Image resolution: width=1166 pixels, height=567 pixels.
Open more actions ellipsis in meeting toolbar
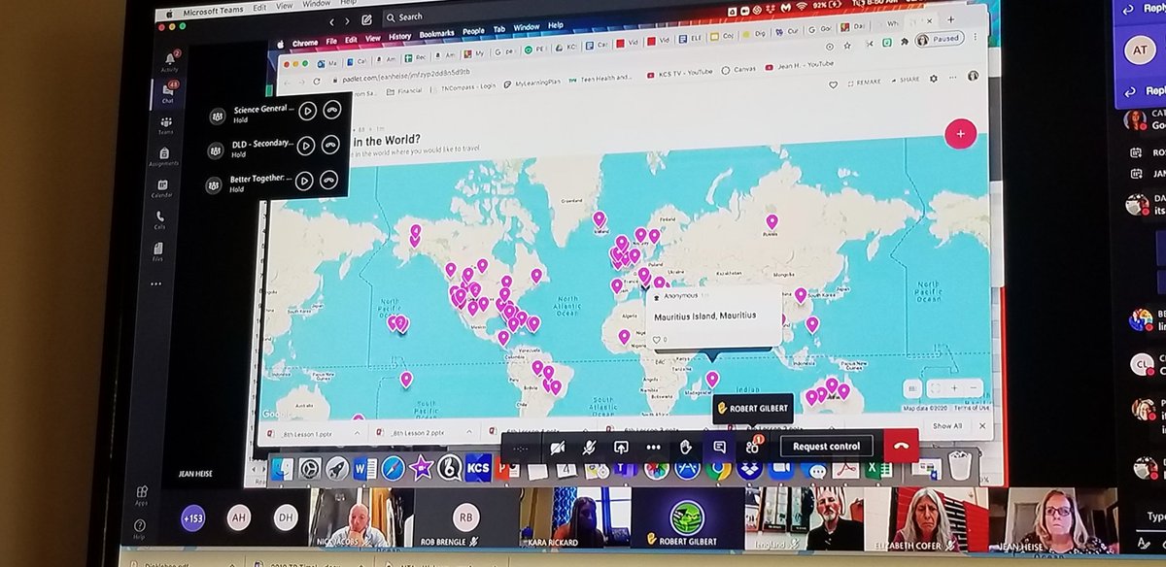tap(653, 448)
